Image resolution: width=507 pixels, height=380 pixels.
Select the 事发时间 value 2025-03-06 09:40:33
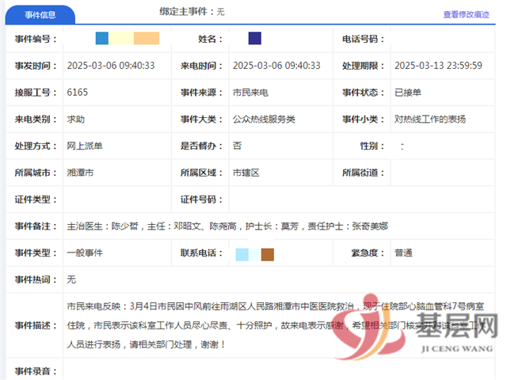(x=111, y=66)
